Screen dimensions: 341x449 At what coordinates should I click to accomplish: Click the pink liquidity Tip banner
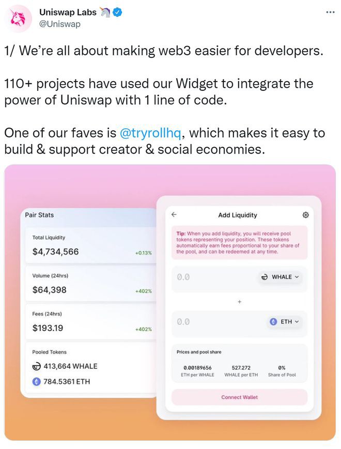pyautogui.click(x=239, y=242)
